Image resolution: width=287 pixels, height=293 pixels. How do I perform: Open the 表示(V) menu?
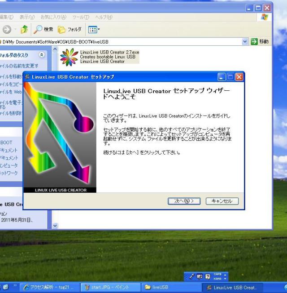[x=28, y=17]
